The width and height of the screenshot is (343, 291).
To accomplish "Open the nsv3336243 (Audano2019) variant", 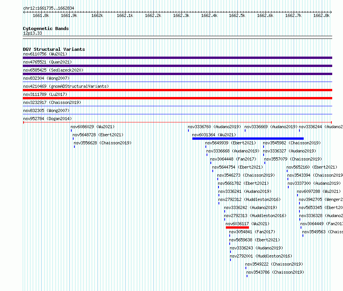I will pos(256,248).
